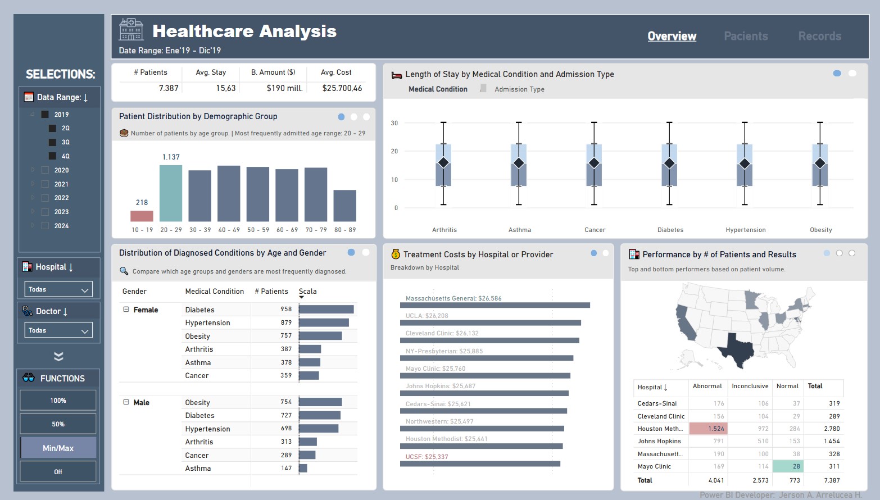The height and width of the screenshot is (500, 880).
Task: Click the binoculars icon next to FUNCTIONS
Action: pos(29,378)
